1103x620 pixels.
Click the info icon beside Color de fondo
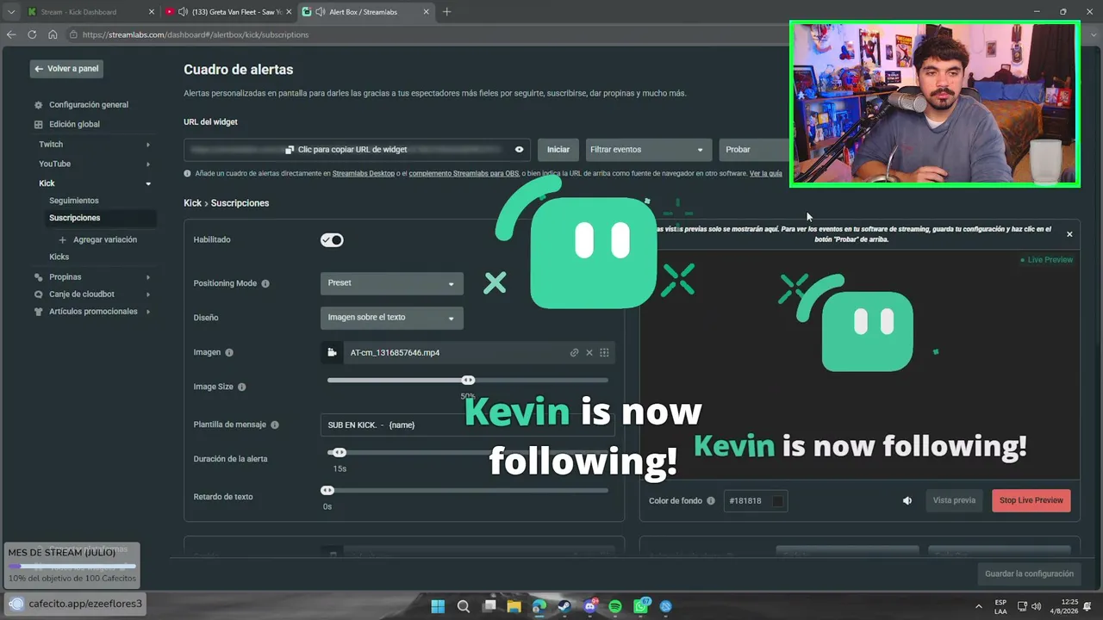pyautogui.click(x=711, y=500)
